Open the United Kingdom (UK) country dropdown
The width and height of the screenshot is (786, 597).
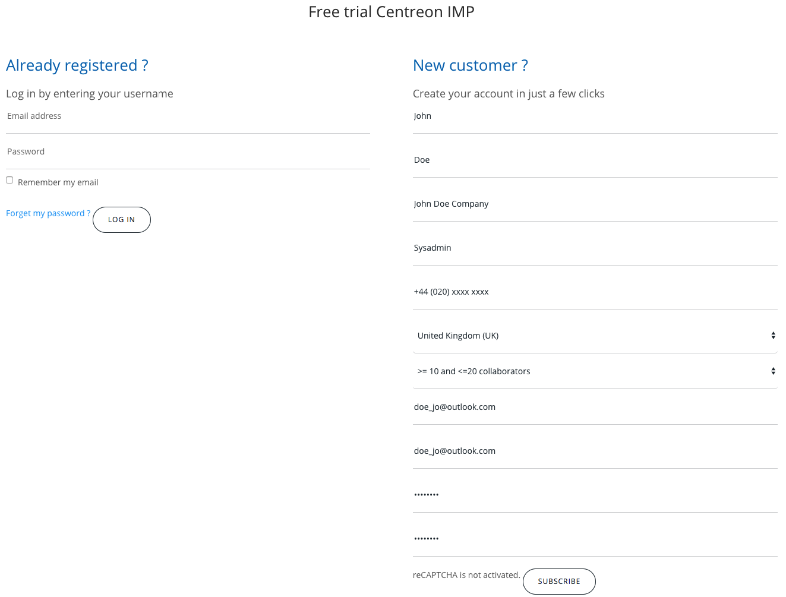pyautogui.click(x=595, y=336)
